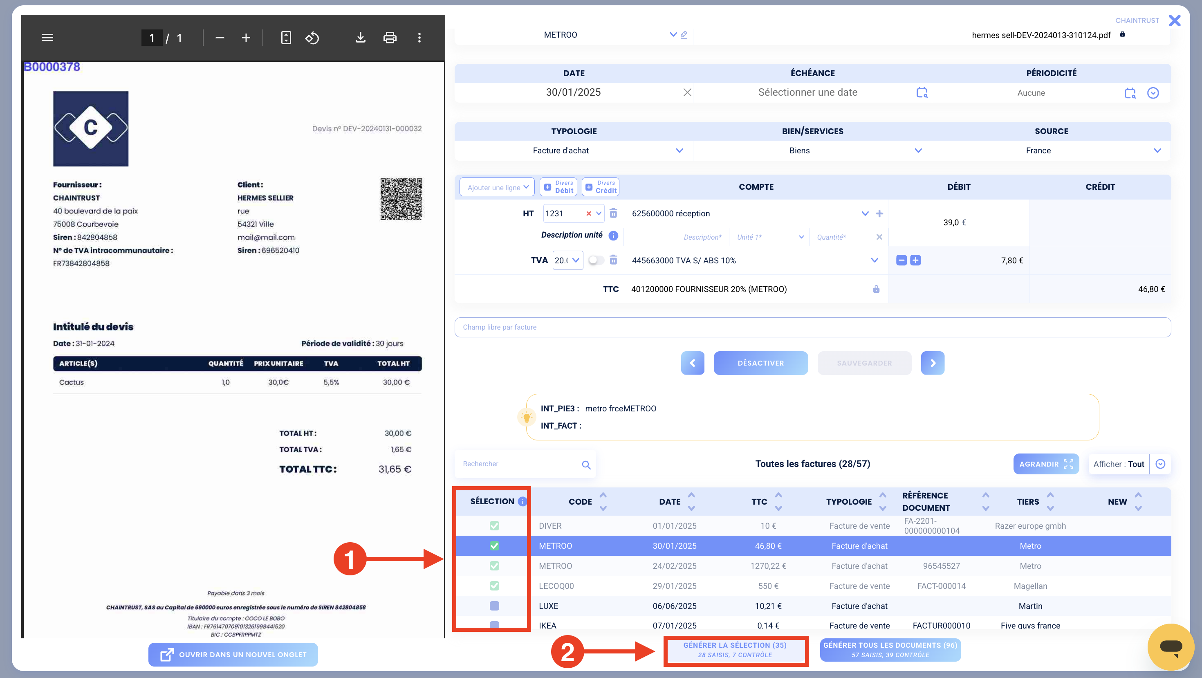Open the Typologie Facture d'achat dropdown
The height and width of the screenshot is (678, 1202).
click(679, 150)
